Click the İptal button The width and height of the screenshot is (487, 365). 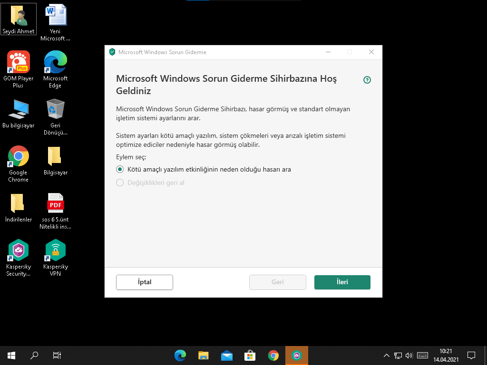[145, 282]
